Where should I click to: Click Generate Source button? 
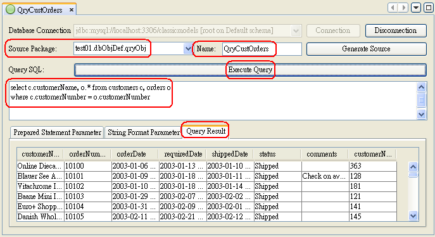(366, 49)
